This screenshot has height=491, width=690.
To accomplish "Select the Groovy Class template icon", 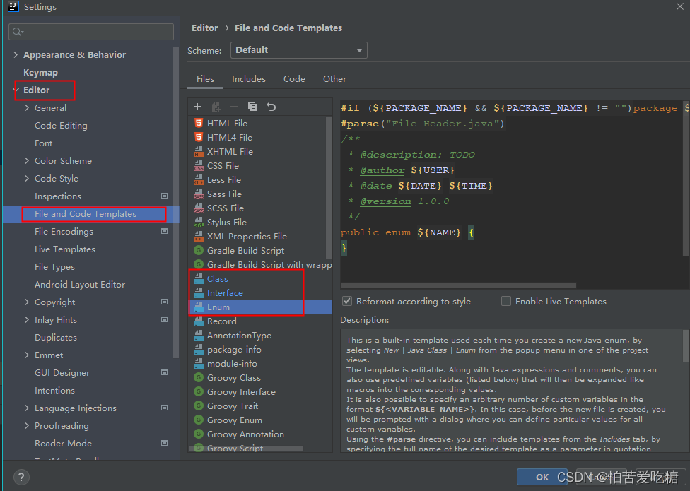I will click(x=199, y=377).
